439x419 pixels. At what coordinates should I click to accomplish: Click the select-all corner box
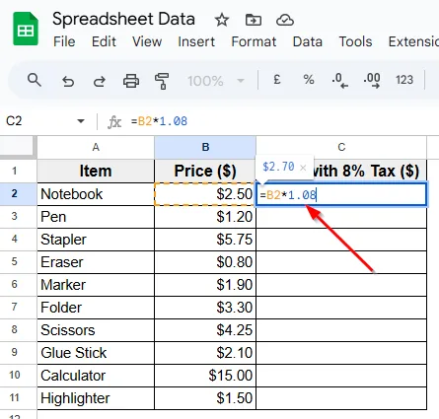18,147
